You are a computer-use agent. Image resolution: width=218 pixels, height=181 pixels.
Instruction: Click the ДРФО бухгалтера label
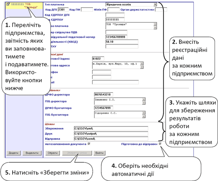(x=58, y=108)
